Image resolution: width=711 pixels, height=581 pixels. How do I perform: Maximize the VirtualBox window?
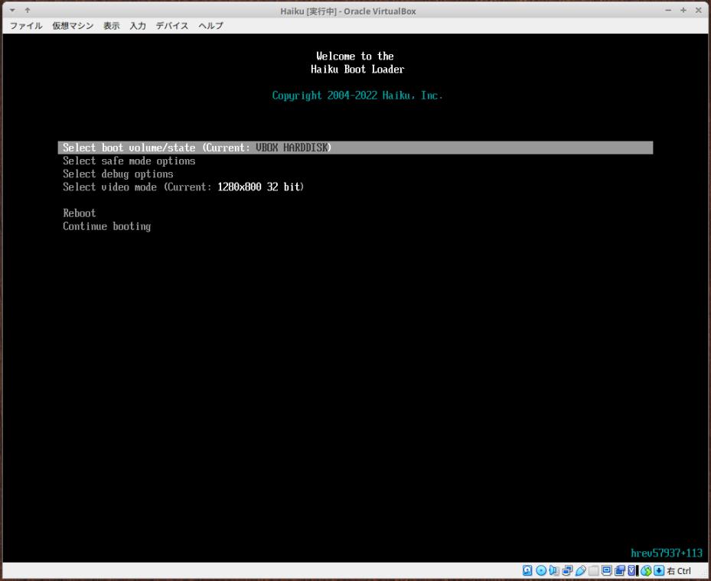click(x=683, y=11)
